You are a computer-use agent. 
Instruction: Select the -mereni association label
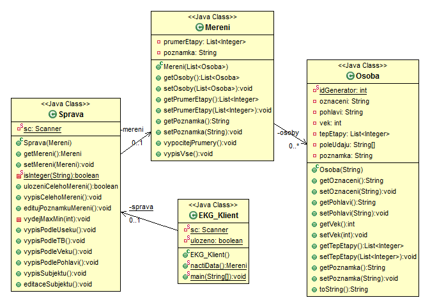click(132, 129)
